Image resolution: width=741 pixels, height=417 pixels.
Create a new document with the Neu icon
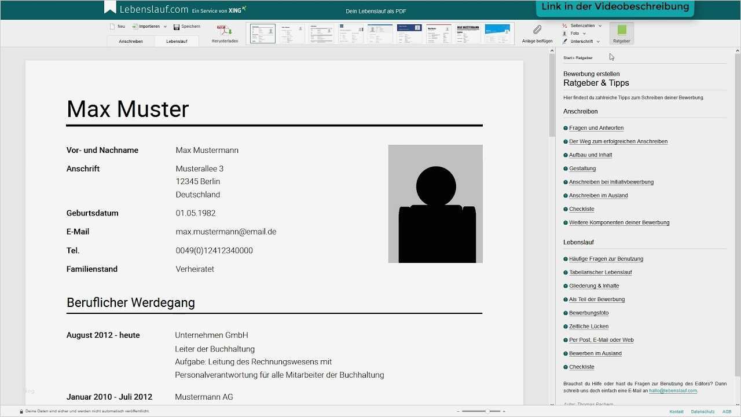[113, 27]
